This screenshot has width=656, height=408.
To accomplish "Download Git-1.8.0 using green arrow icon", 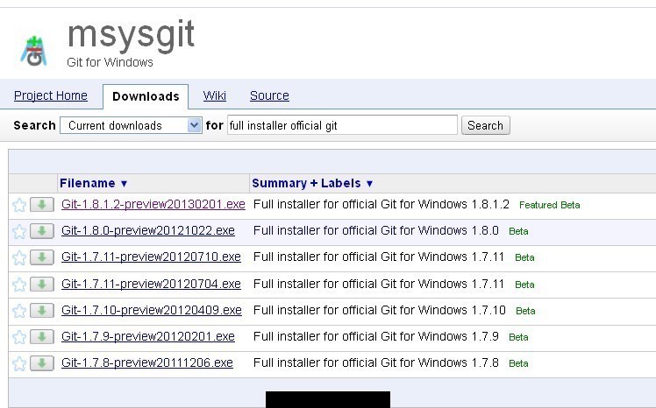I will pos(42,231).
